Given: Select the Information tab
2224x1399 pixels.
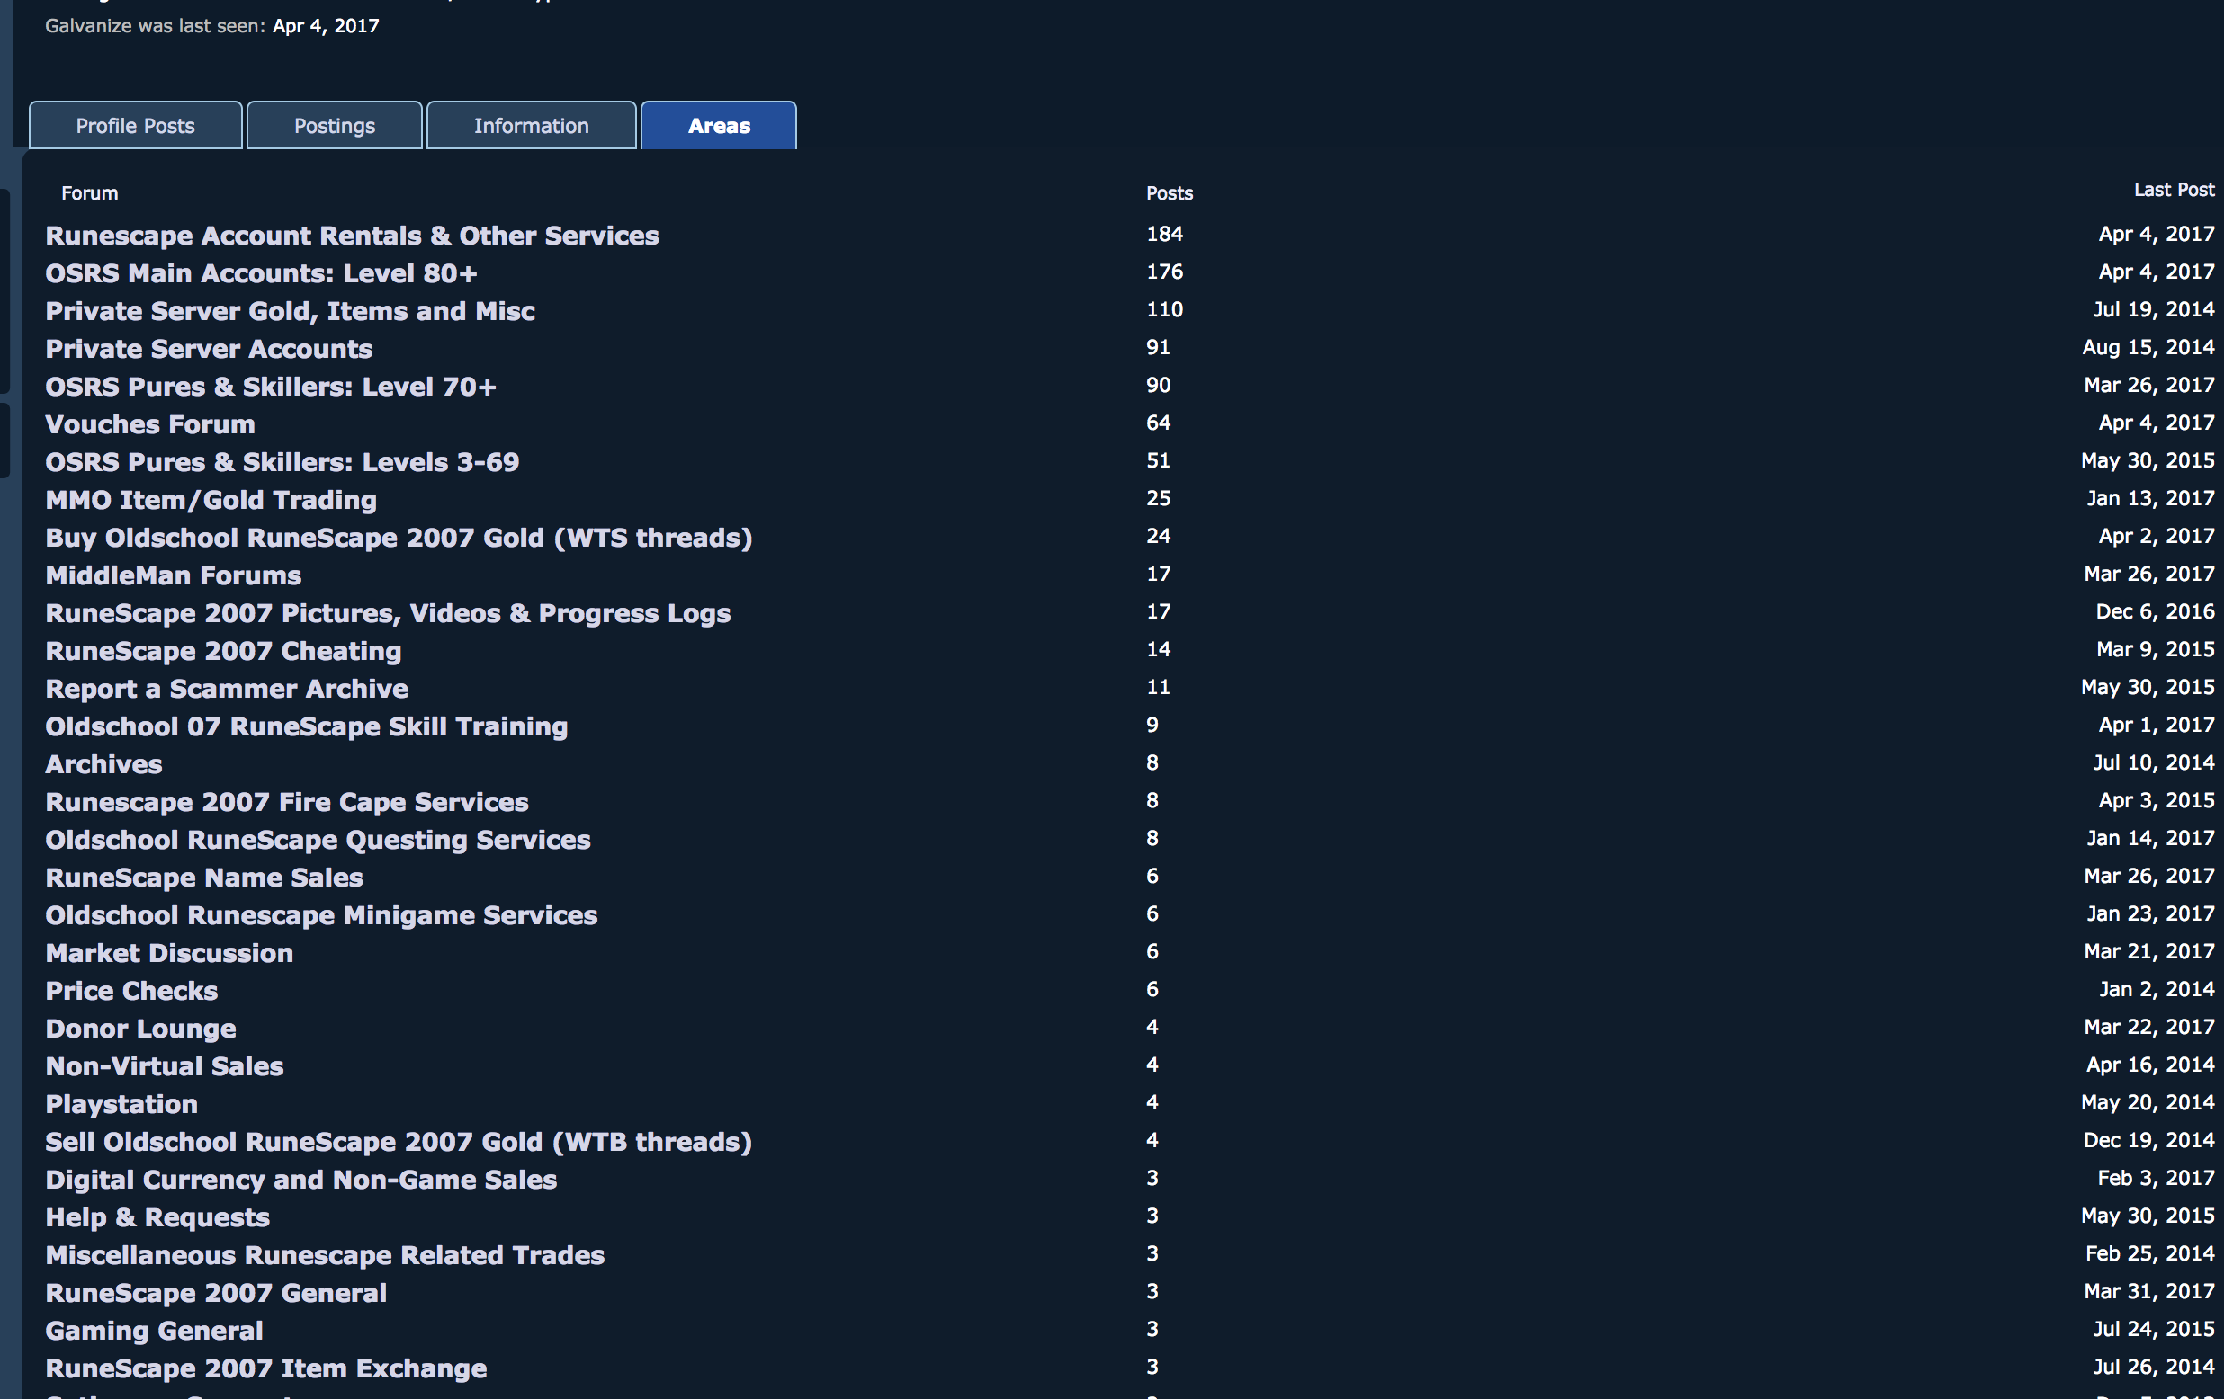Looking at the screenshot, I should (x=531, y=126).
